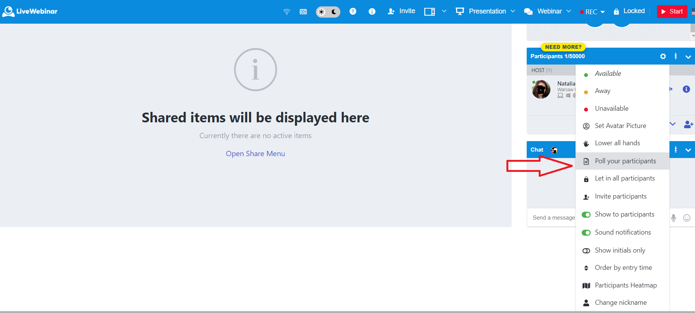Image resolution: width=695 pixels, height=313 pixels.
Task: Click the Open Share Menu link
Action: coord(255,153)
